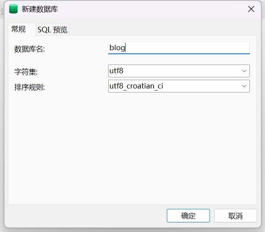Click blank tab strip right of SQL 预览

pyautogui.click(x=160, y=29)
